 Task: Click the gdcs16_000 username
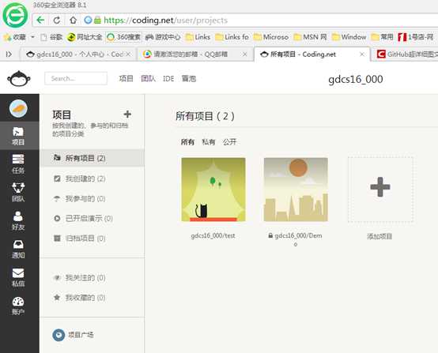[355, 79]
